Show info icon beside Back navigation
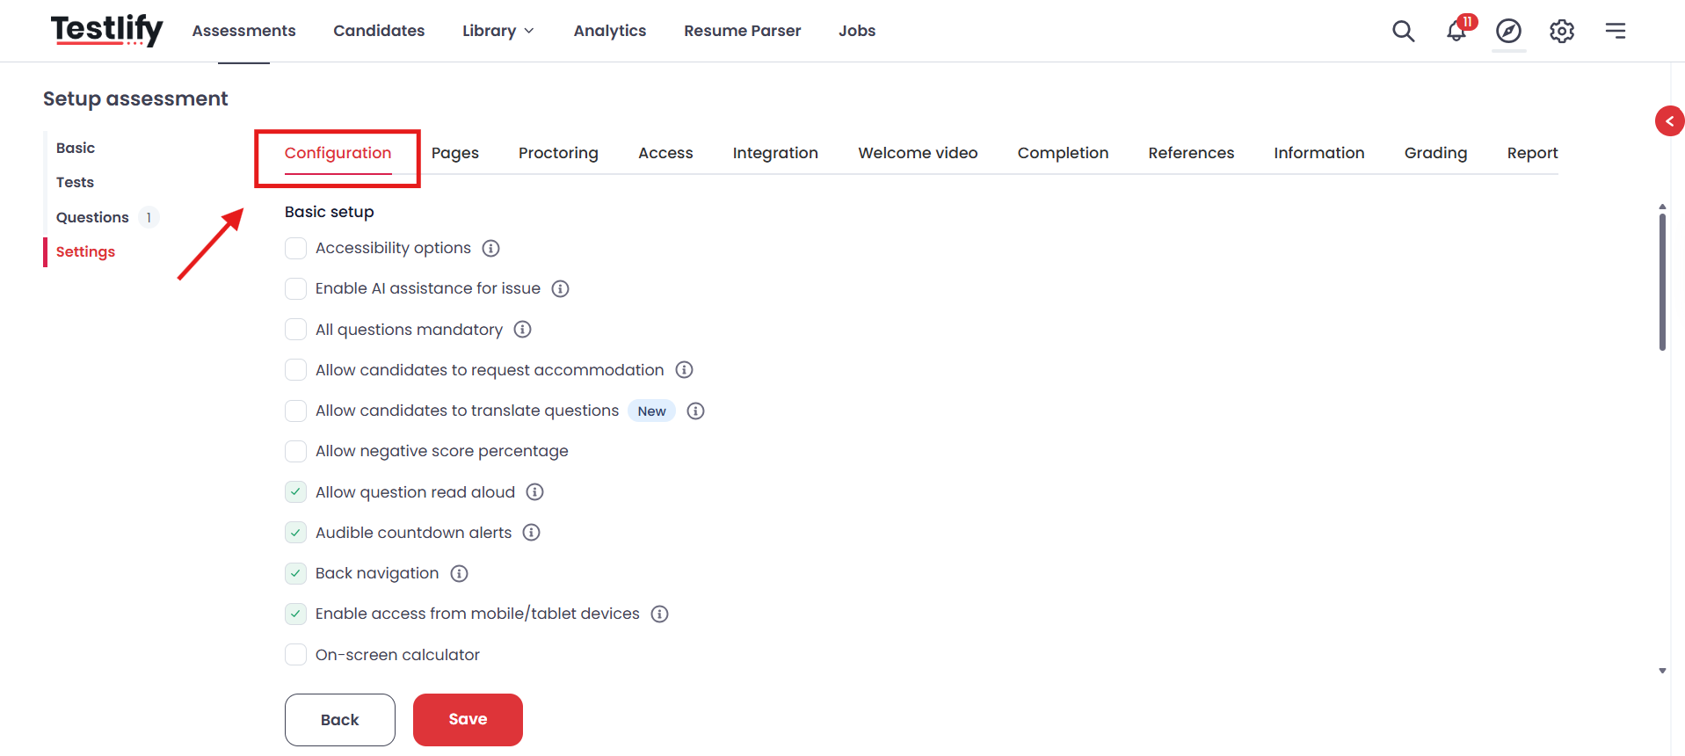 click(x=459, y=574)
